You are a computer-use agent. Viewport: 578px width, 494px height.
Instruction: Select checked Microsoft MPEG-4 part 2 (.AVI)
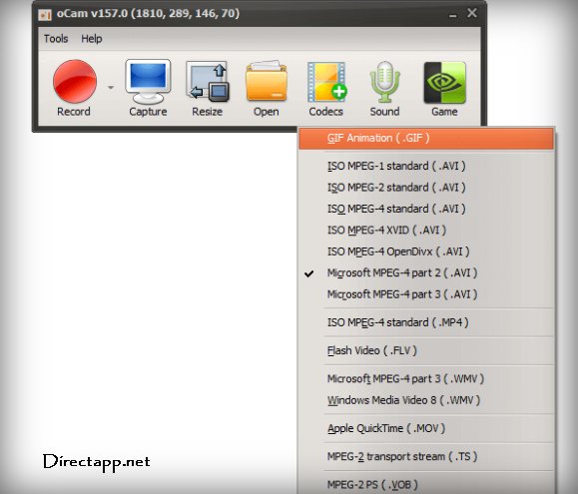426,273
